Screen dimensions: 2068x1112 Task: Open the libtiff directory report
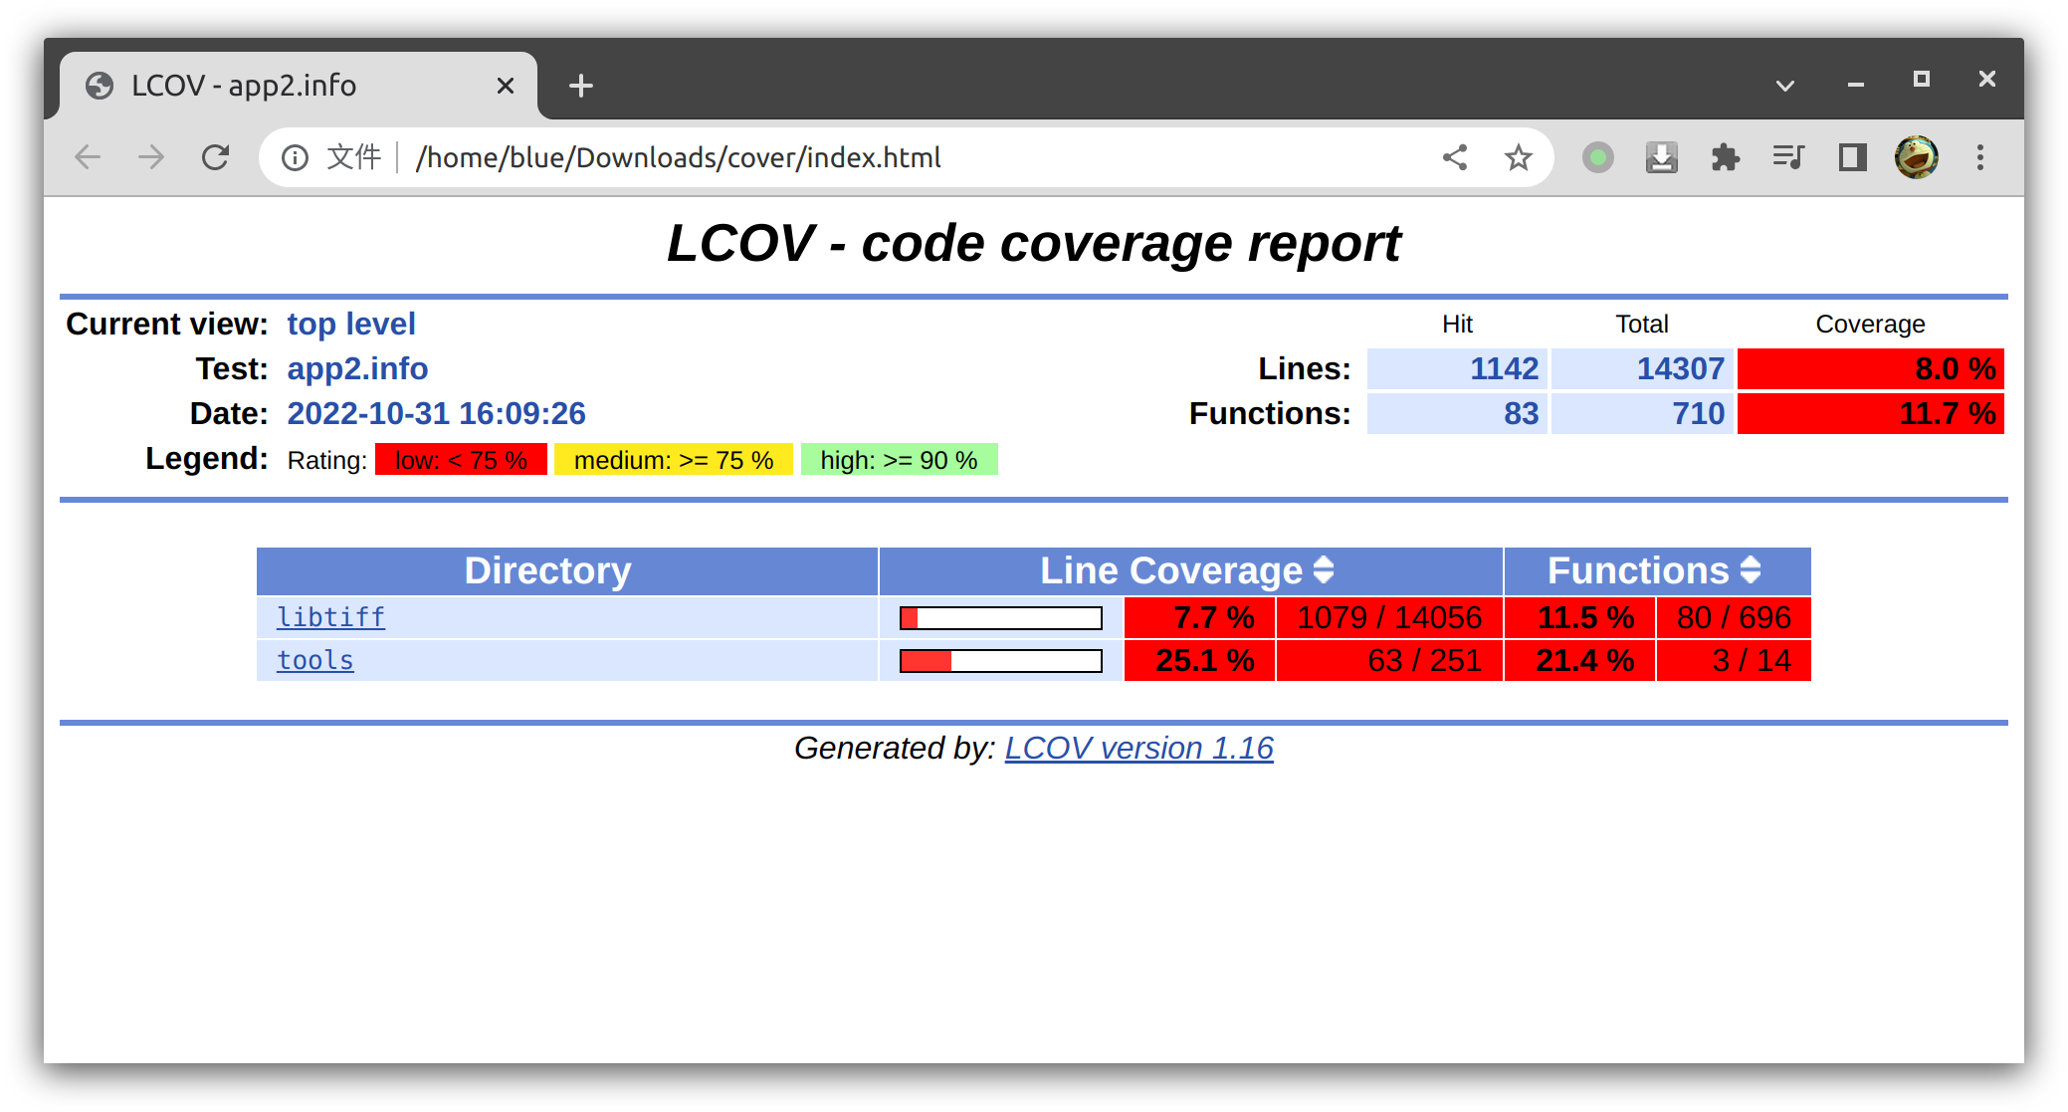tap(329, 617)
